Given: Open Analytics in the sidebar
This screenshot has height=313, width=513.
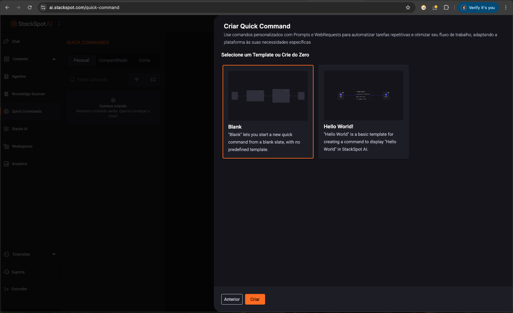Looking at the screenshot, I should [19, 164].
